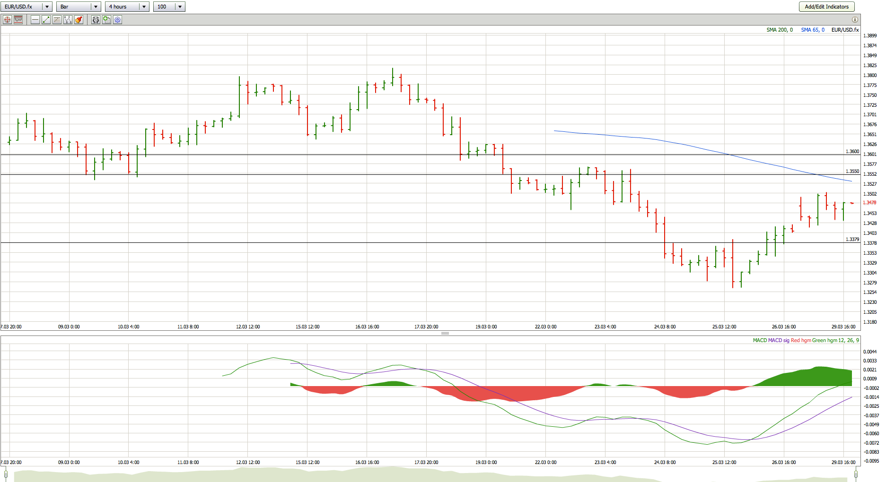Image resolution: width=886 pixels, height=482 pixels.
Task: Expand the 100 bar count dropdown
Action: tap(180, 7)
